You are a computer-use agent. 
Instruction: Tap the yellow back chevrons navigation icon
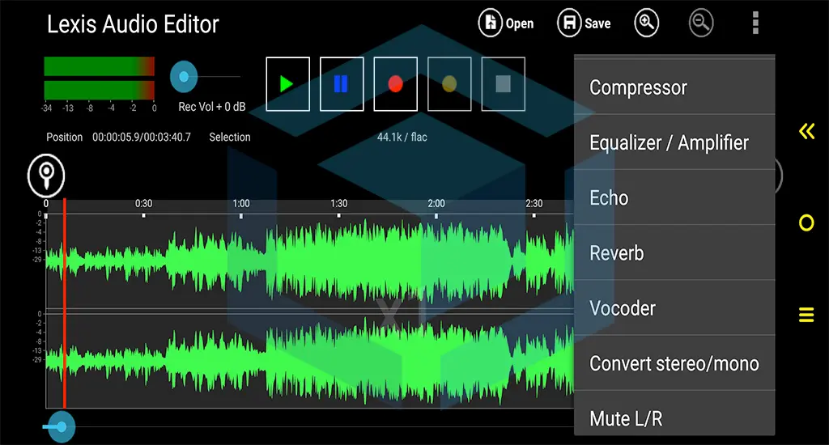(807, 130)
